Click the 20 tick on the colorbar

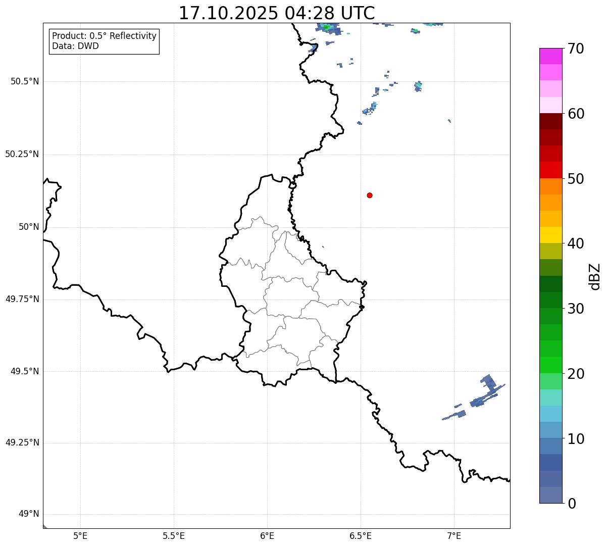(x=576, y=374)
